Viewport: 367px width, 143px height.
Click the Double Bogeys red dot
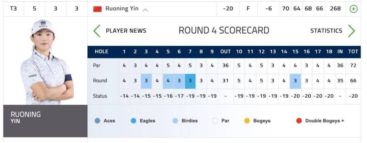(299, 121)
